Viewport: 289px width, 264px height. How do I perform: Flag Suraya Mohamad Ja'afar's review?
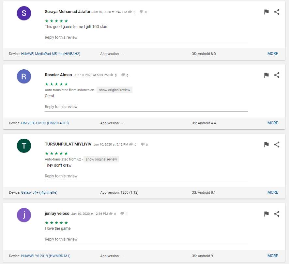click(266, 12)
